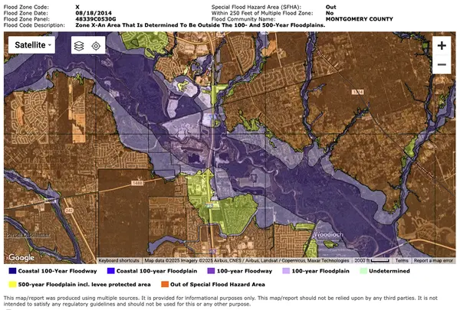The image size is (460, 310).
Task: Select the flood zone date 08/18/2014
Action: [94, 13]
